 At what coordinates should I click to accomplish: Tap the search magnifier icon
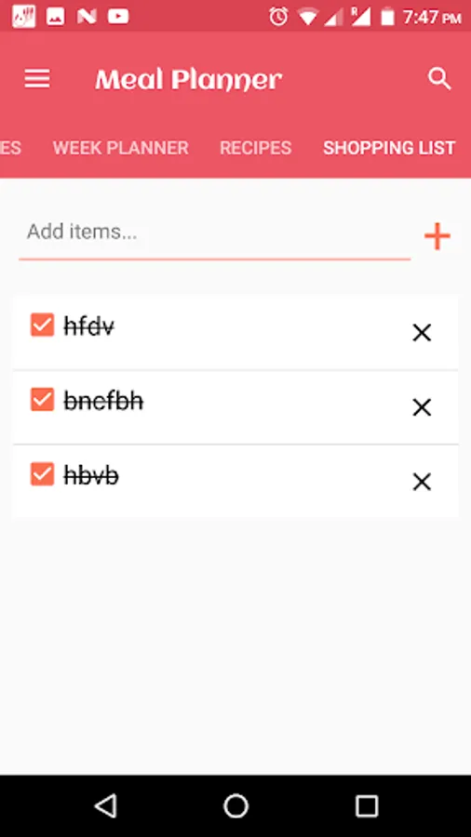click(x=439, y=79)
